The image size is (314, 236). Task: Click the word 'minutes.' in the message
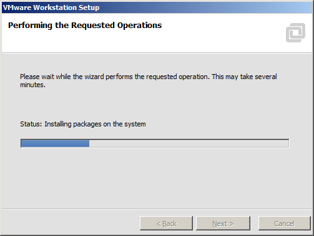(x=32, y=85)
